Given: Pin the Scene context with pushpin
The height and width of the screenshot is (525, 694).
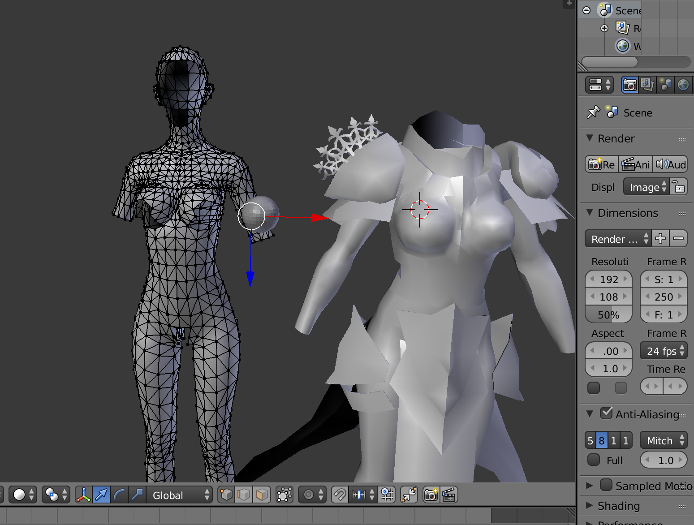Looking at the screenshot, I should point(593,112).
